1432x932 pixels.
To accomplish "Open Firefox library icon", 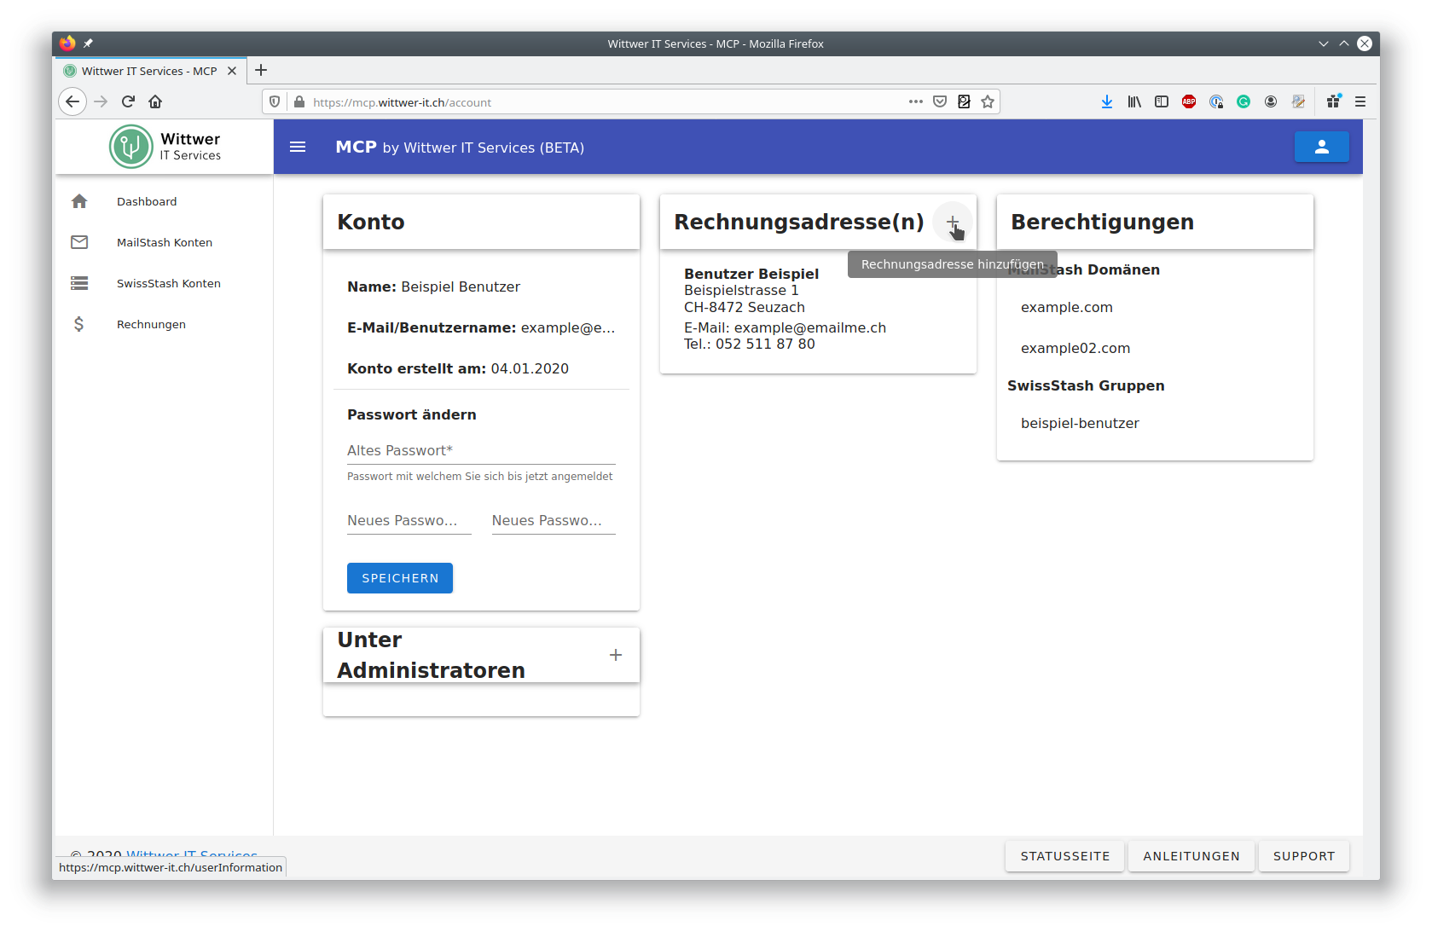I will [1134, 101].
